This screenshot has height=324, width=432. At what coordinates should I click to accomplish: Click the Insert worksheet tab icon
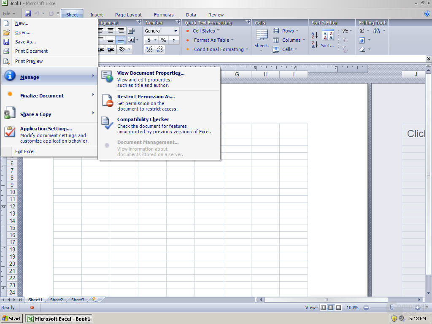(96, 300)
